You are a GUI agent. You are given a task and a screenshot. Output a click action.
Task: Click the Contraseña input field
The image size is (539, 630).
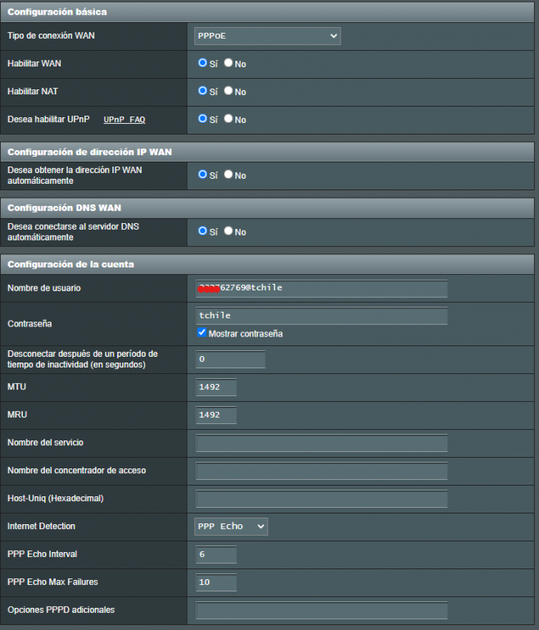click(x=321, y=316)
